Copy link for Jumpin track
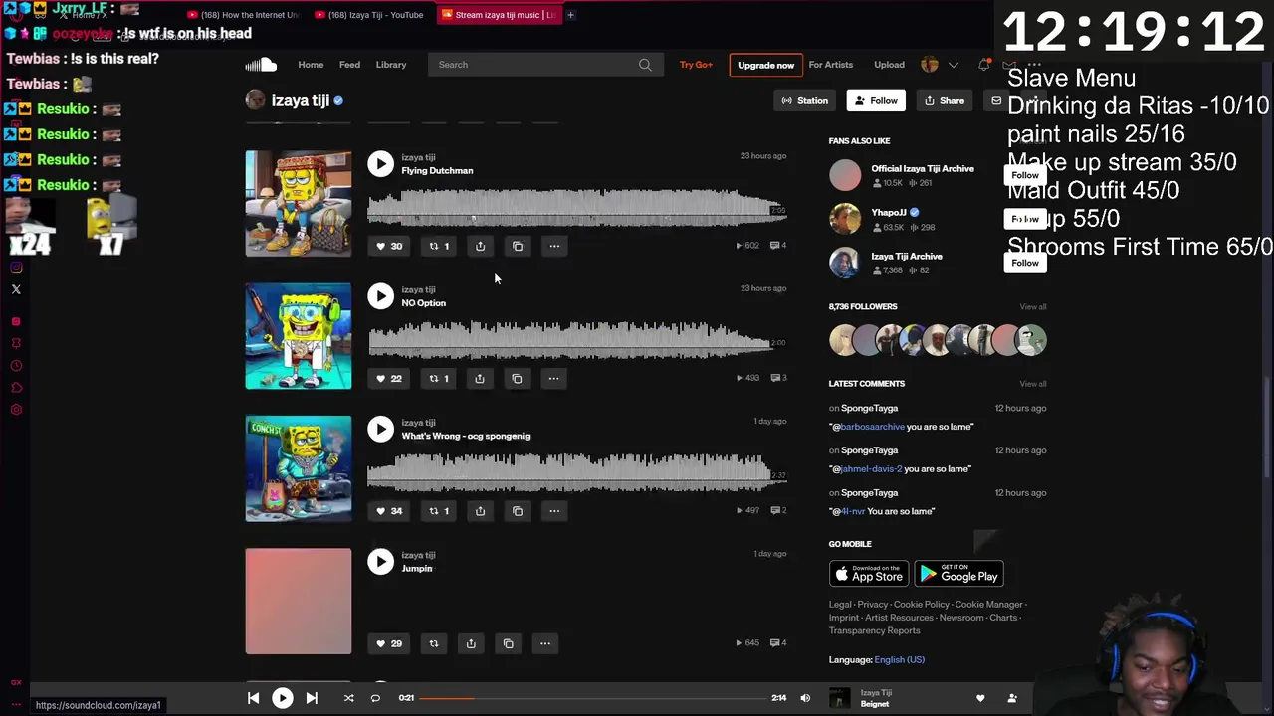The image size is (1274, 716). tap(508, 643)
